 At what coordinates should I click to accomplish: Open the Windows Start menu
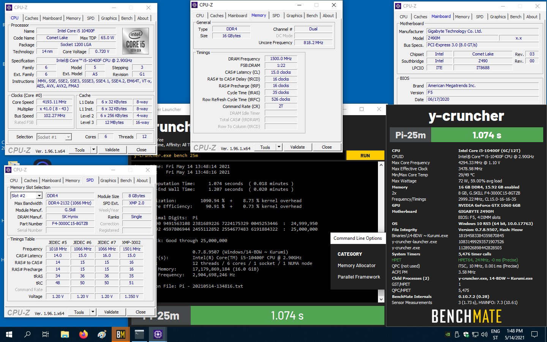(9, 334)
